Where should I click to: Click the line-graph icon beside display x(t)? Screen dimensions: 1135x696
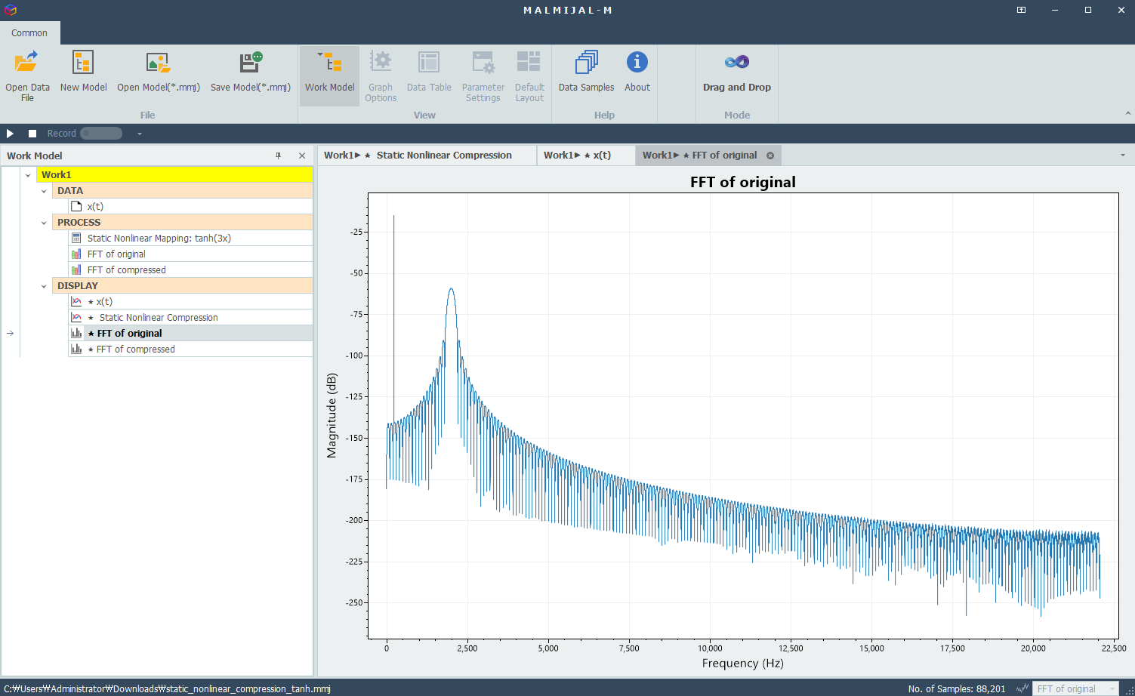[x=76, y=301]
